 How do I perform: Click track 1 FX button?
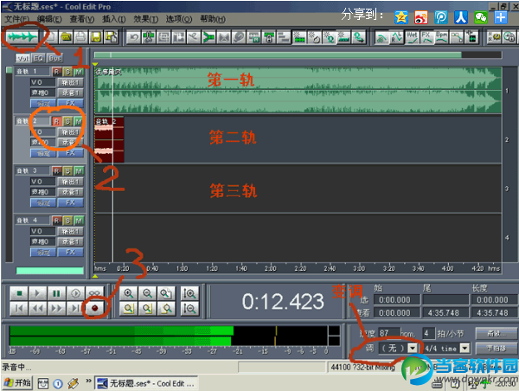(71, 103)
